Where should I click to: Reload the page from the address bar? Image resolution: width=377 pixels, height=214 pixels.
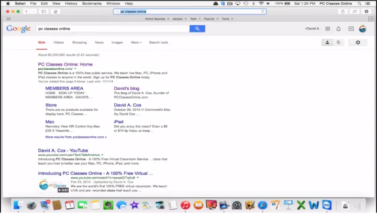[x=263, y=12]
